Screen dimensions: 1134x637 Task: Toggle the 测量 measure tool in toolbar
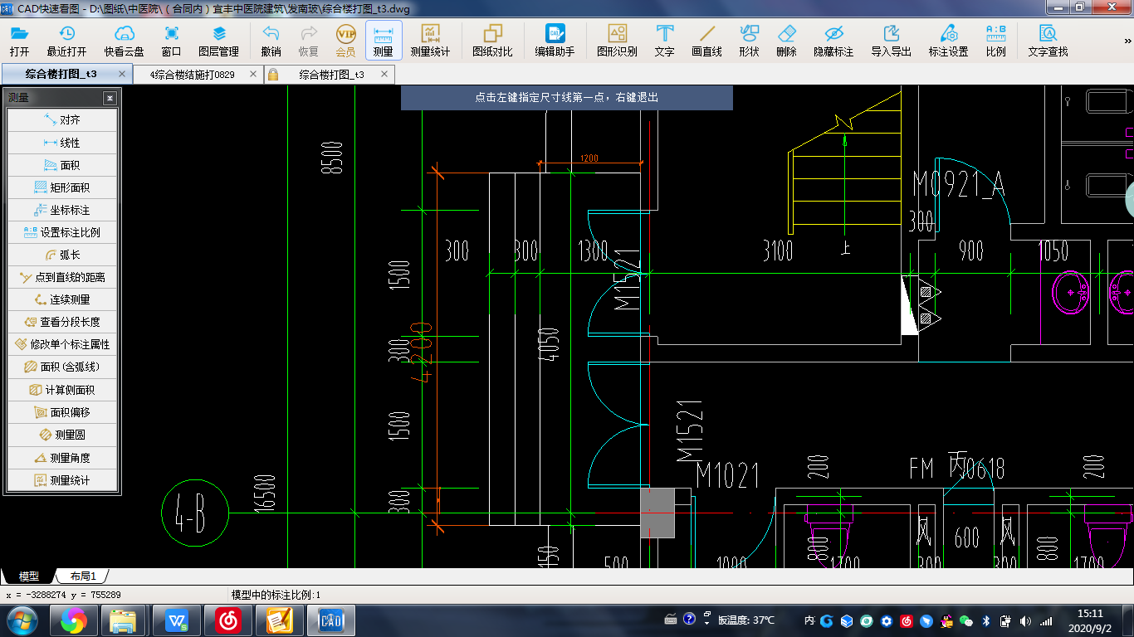pos(384,40)
